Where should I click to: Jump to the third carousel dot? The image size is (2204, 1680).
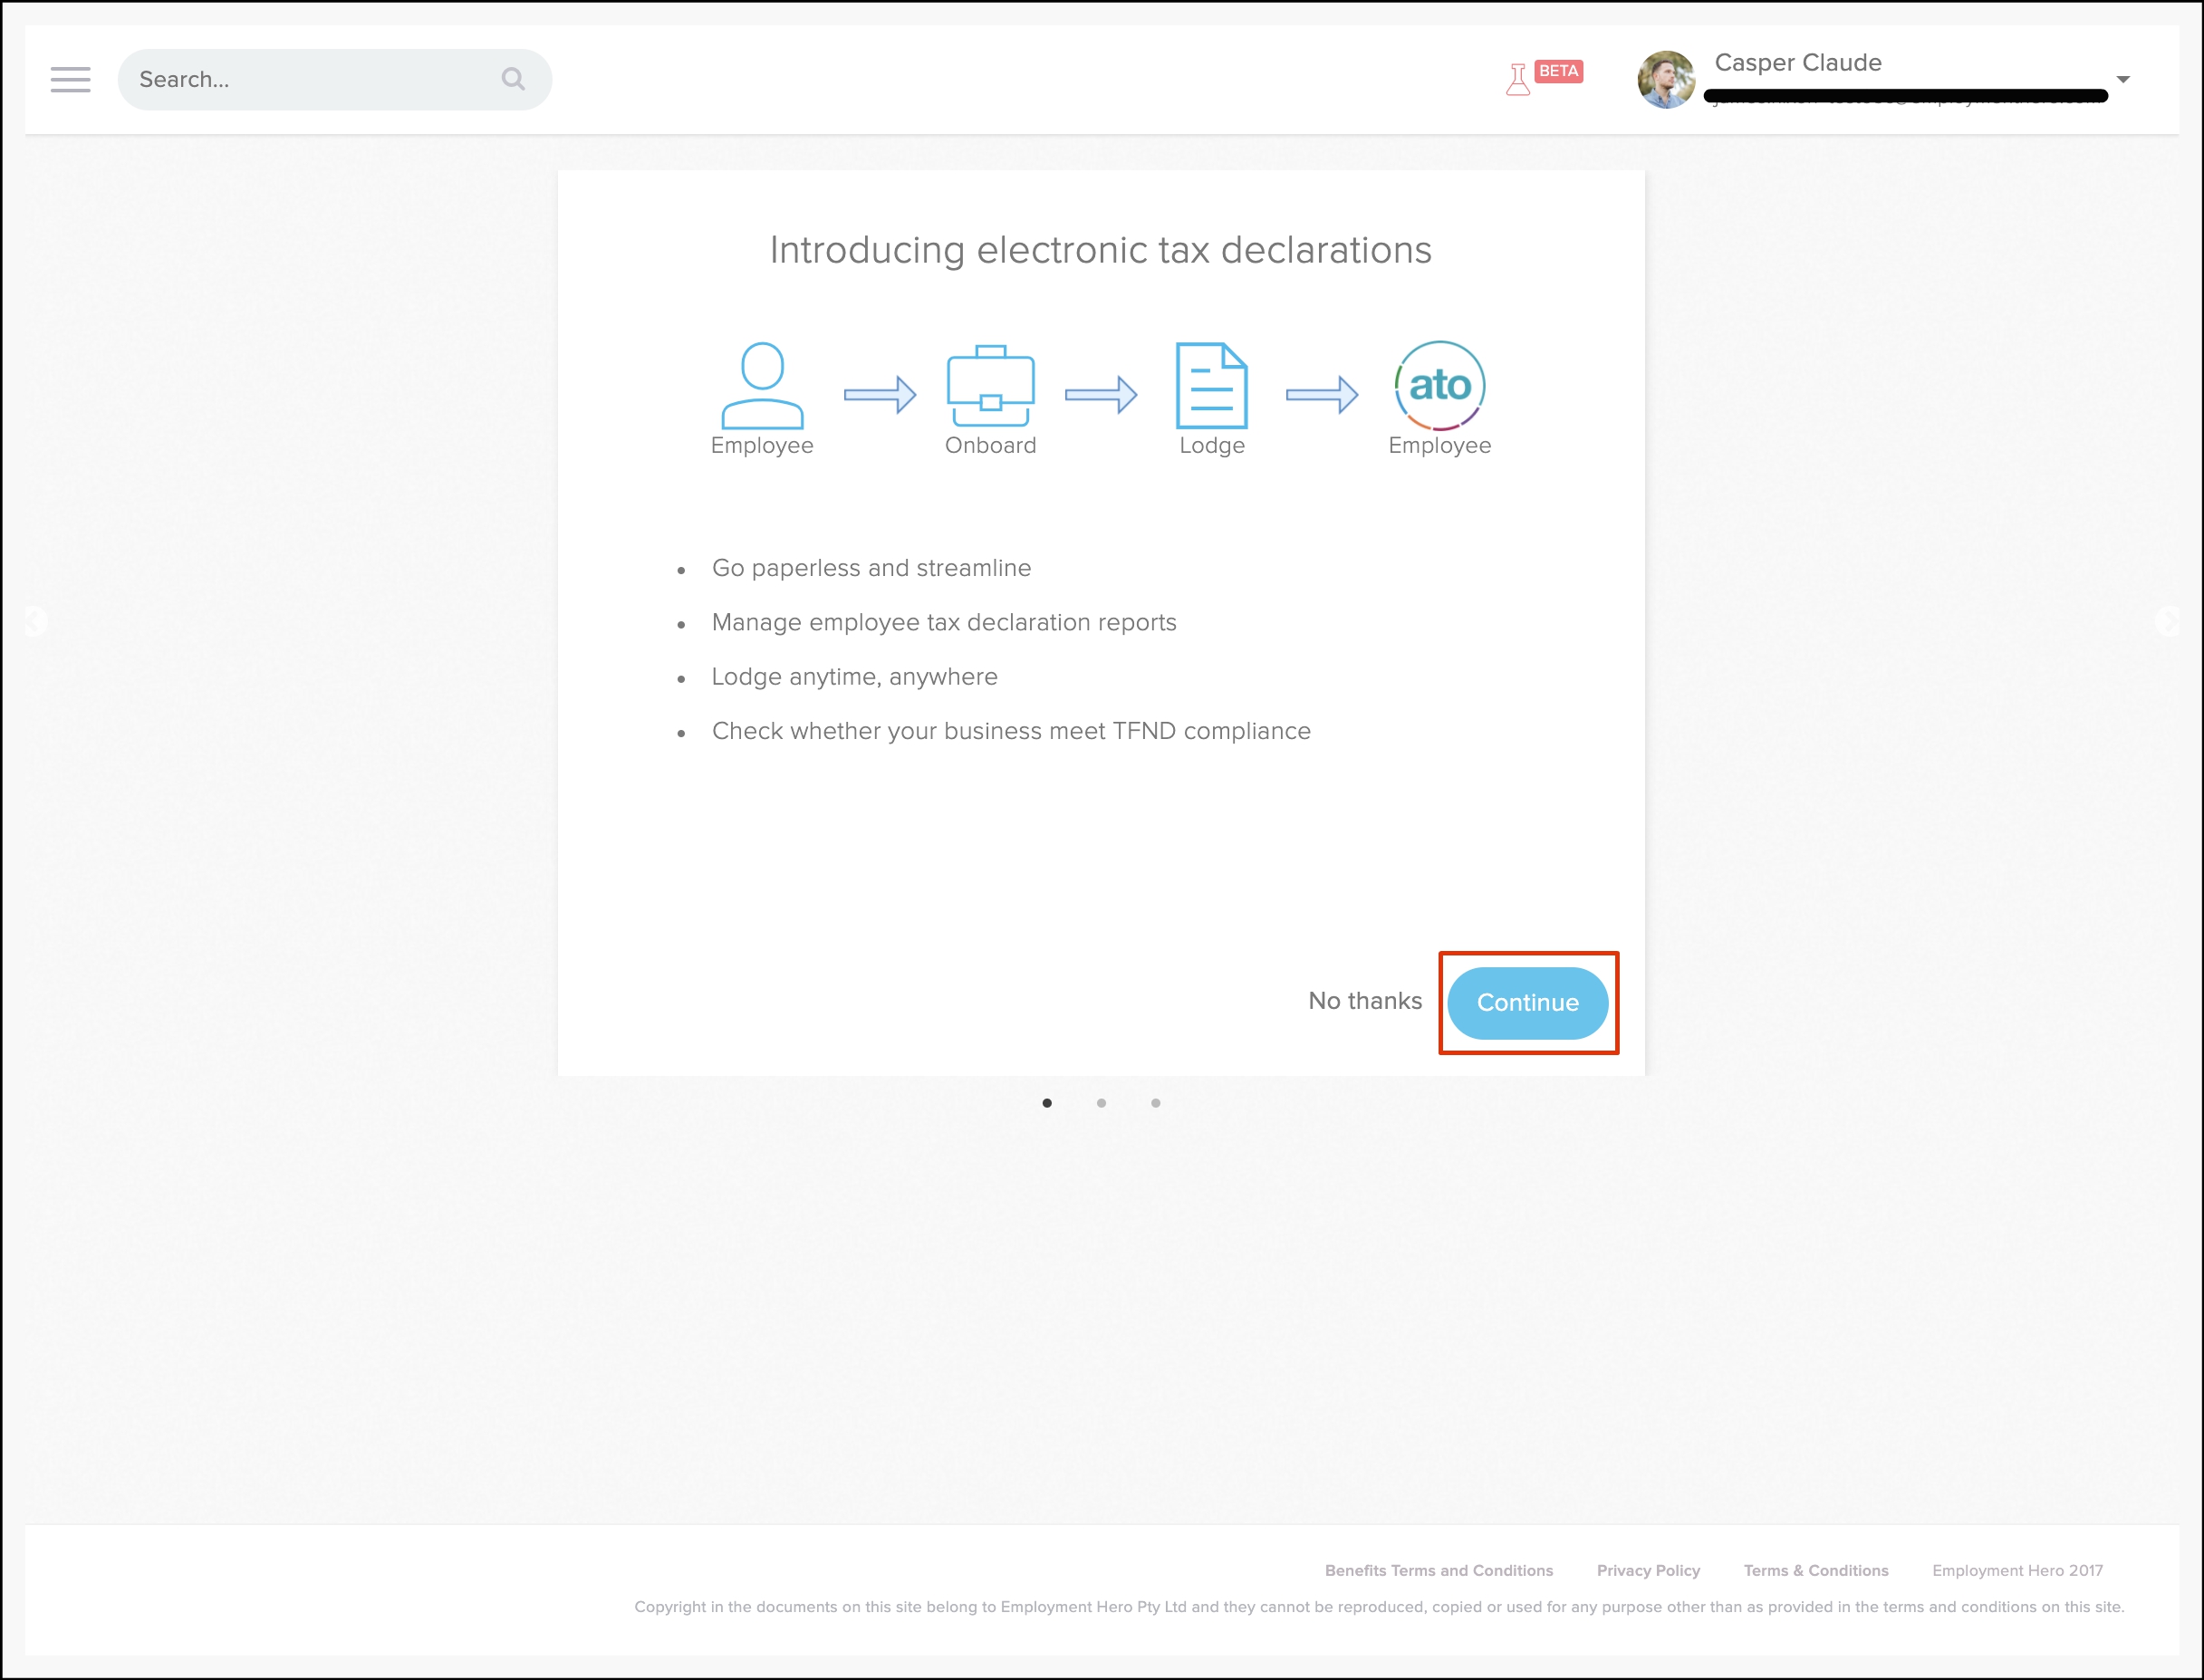[1155, 1103]
